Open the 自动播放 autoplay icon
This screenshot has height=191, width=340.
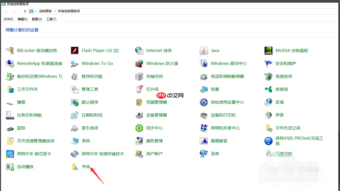10,167
